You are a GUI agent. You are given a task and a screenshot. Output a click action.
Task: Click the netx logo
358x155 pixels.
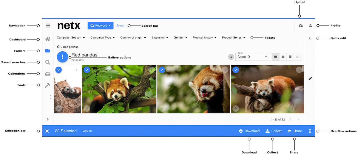69,26
